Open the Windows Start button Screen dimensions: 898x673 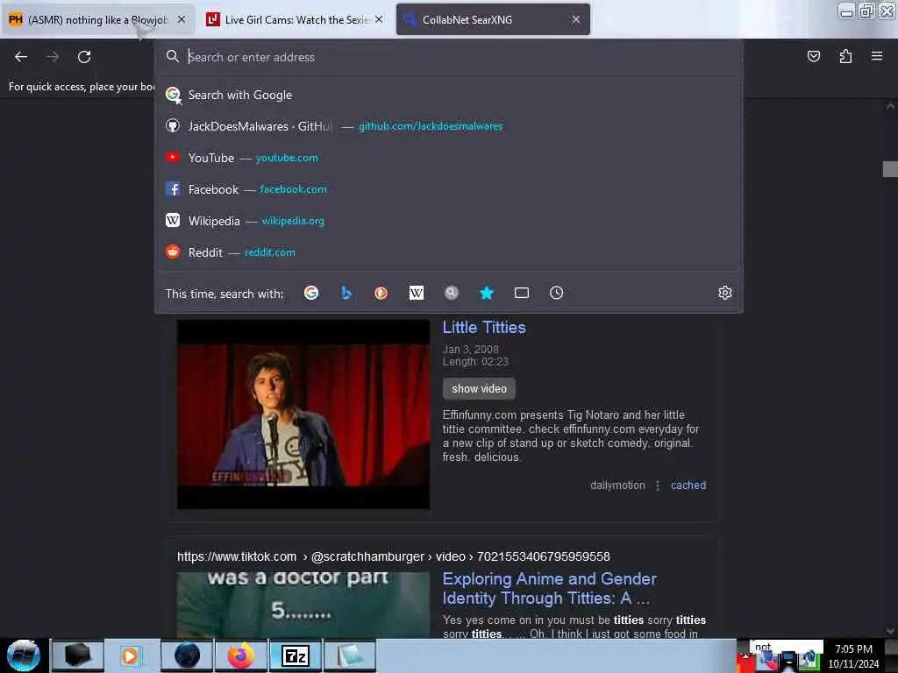(x=23, y=655)
